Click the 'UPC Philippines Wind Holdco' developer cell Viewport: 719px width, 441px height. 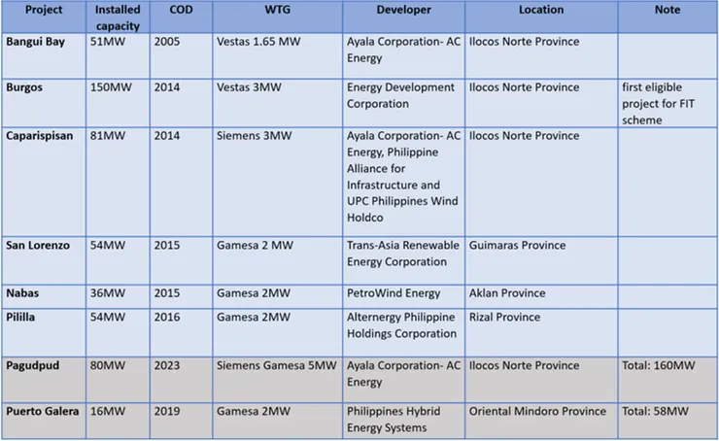[x=403, y=182]
